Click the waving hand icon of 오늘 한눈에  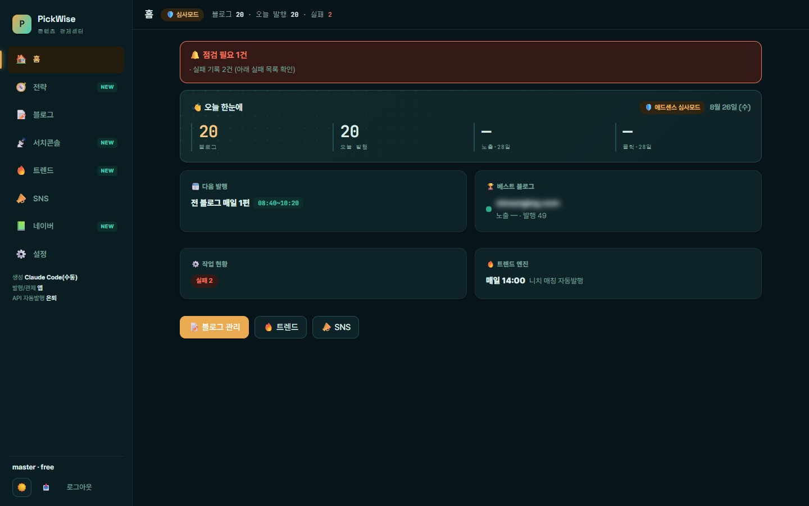pyautogui.click(x=197, y=107)
